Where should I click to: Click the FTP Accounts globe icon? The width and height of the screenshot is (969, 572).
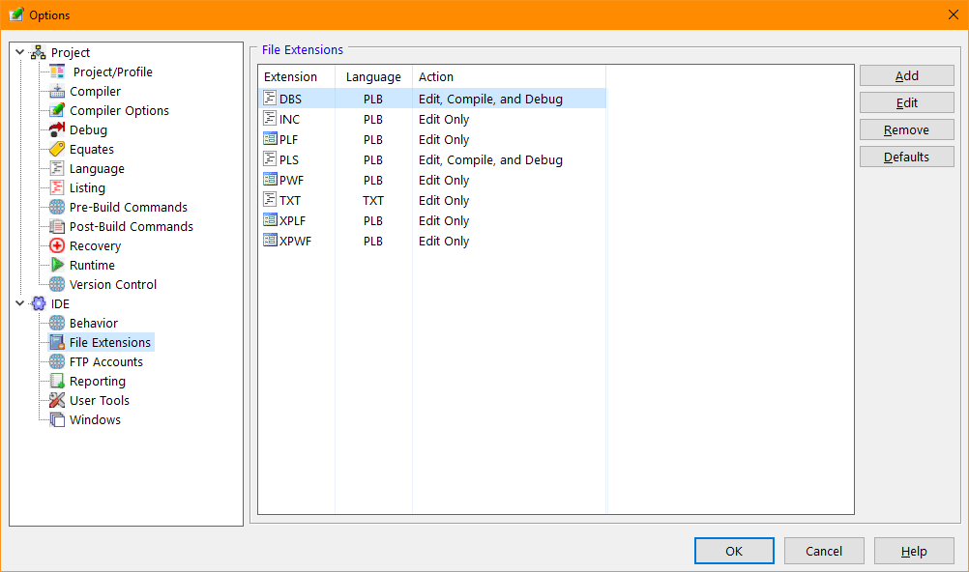pos(55,361)
